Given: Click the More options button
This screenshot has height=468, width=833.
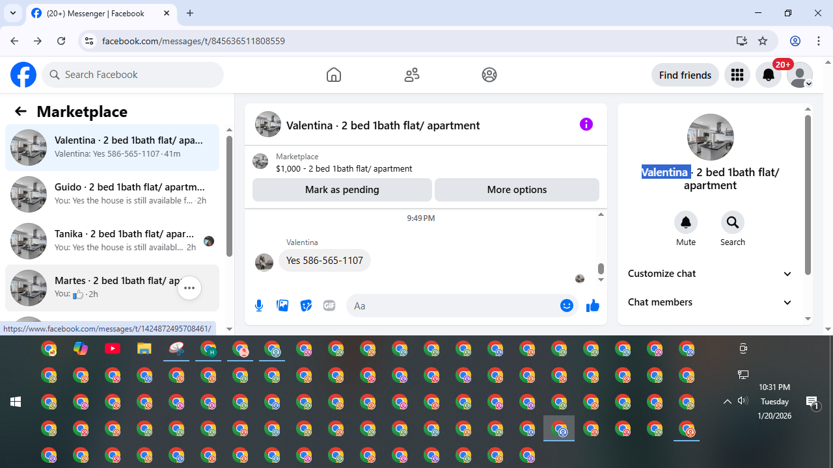Looking at the screenshot, I should (x=517, y=190).
